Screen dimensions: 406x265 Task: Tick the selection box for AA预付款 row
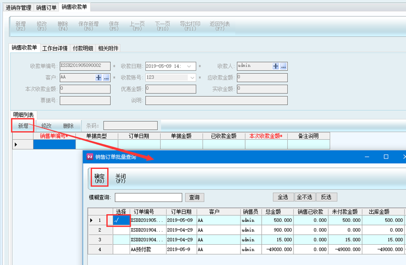point(121,249)
